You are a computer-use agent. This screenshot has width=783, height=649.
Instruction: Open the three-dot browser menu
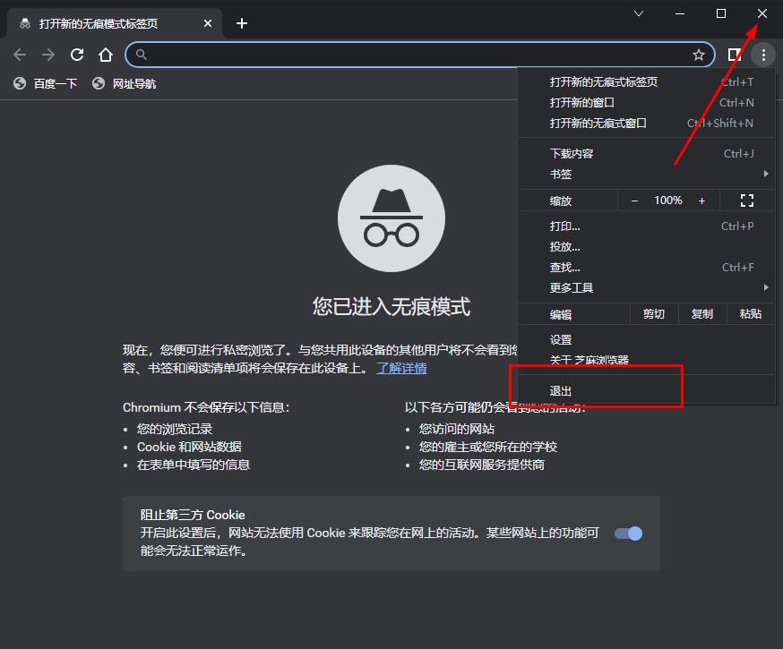coord(763,55)
